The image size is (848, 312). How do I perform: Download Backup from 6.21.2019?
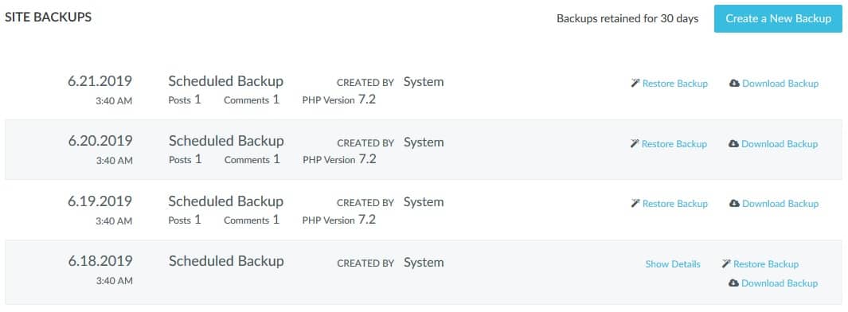(780, 84)
